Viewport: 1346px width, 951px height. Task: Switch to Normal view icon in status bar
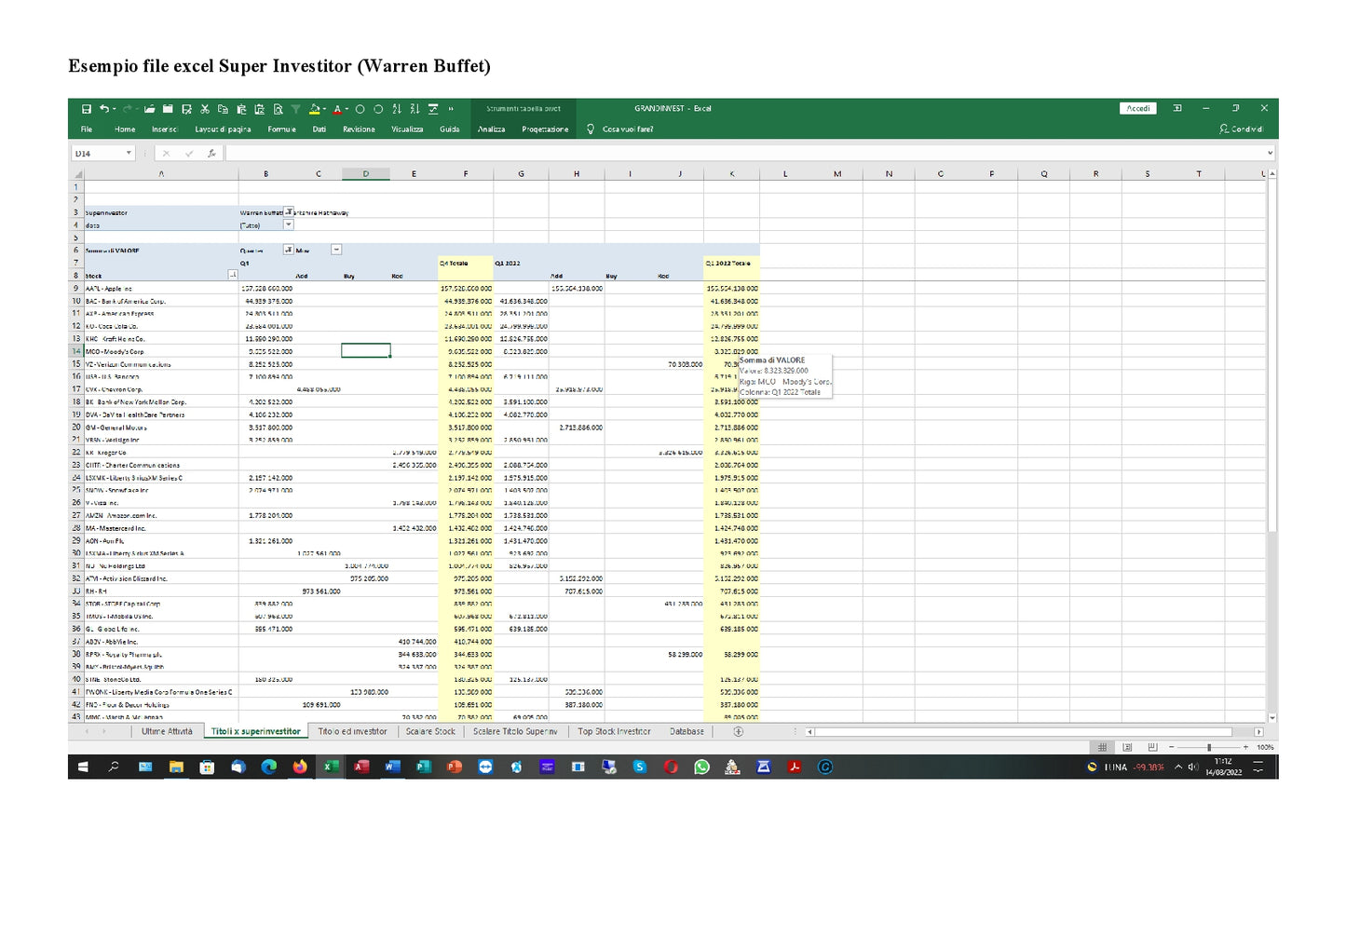pos(1102,747)
